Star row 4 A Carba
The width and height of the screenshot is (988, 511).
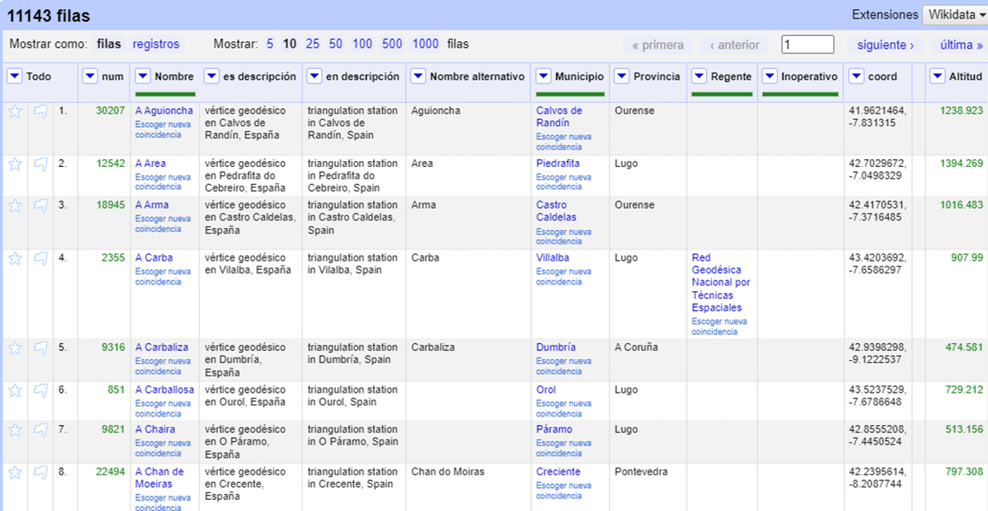15,259
